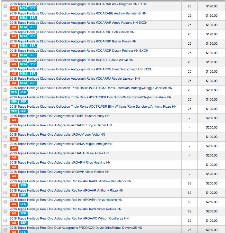Image resolution: width=226 pixels, height=233 pixels.
Task: Open Sutton/Piazza/Kershaw CCTRSPK triple relic link
Action: [x=90, y=97]
